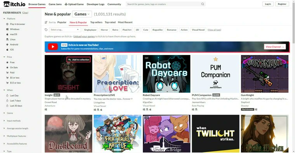
Task: Click the YouTube logo in banner
Action: coord(53,46)
